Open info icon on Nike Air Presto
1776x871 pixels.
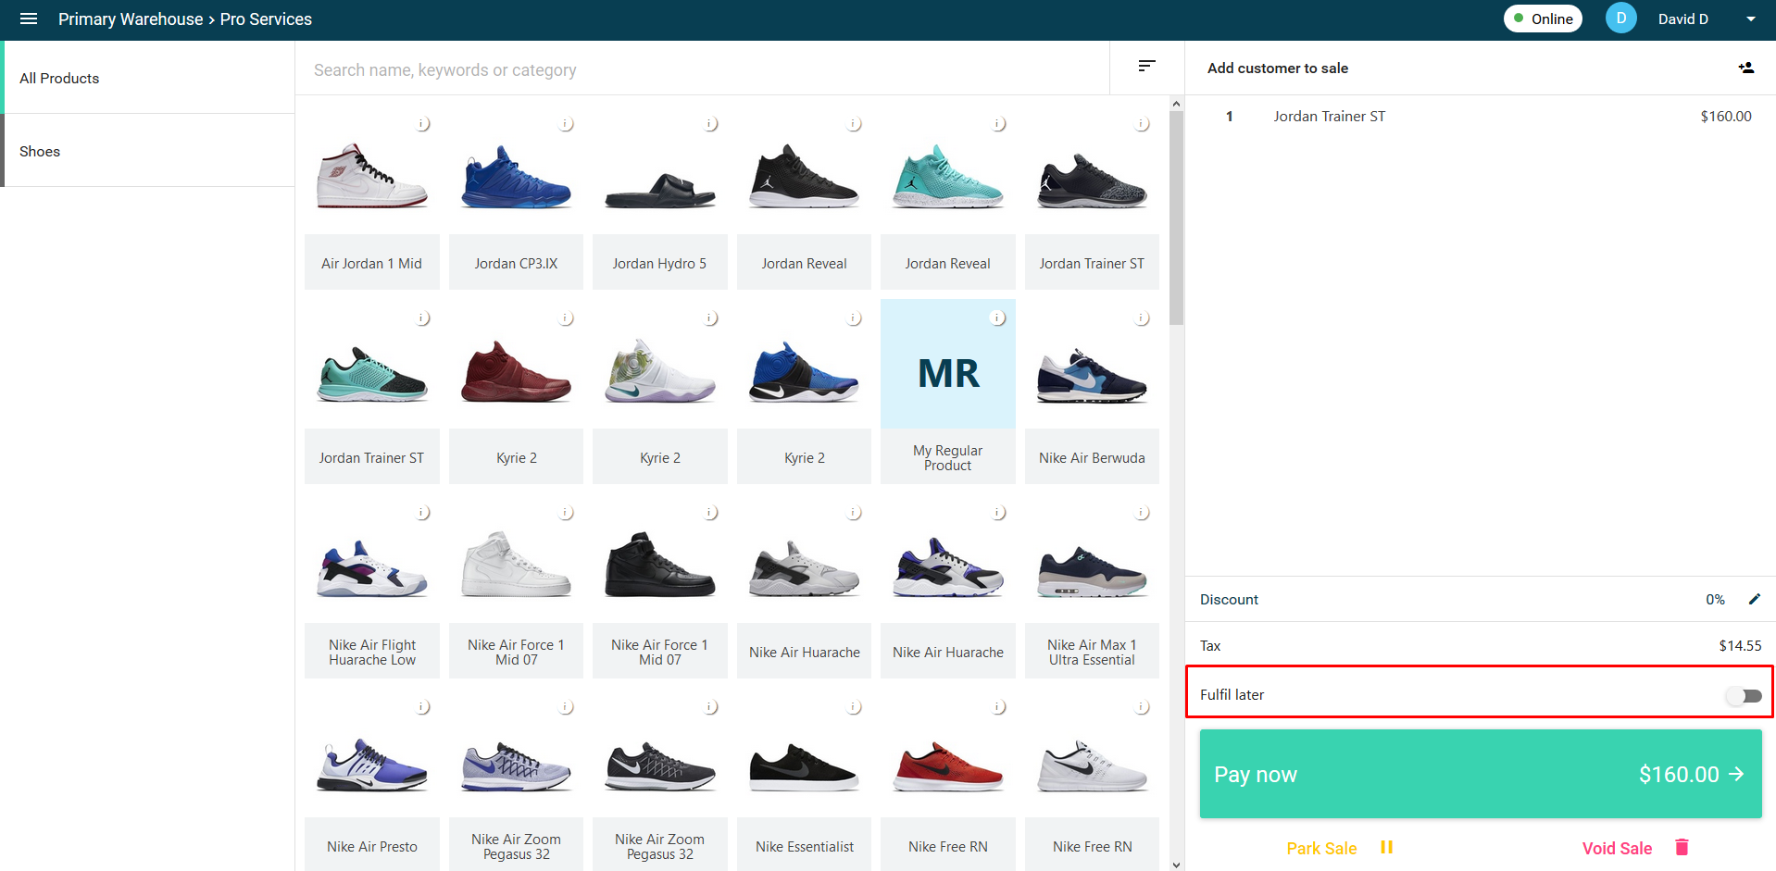click(423, 707)
